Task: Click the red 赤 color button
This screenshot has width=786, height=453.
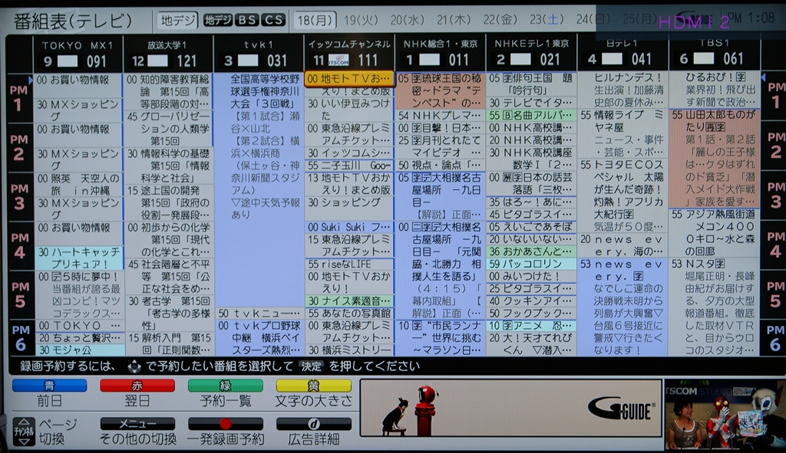Action: point(137,386)
